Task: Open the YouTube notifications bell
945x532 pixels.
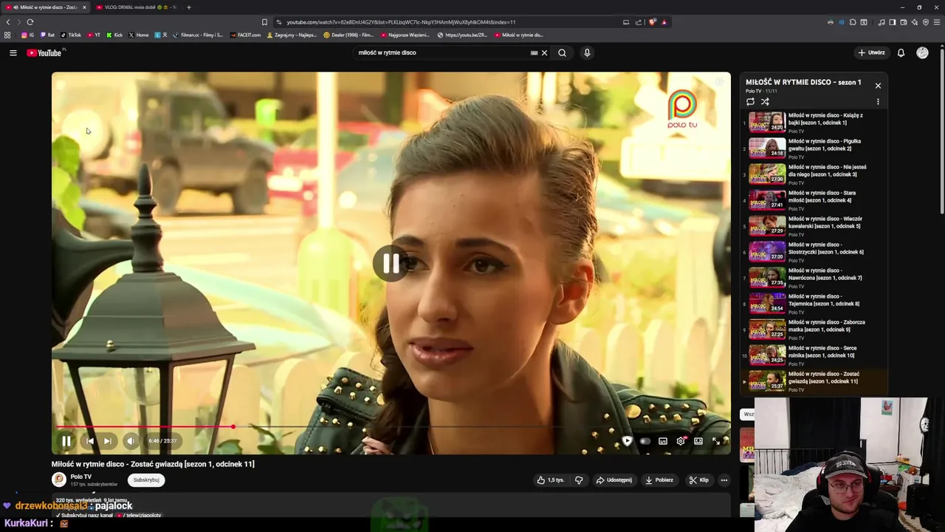Action: click(x=901, y=52)
